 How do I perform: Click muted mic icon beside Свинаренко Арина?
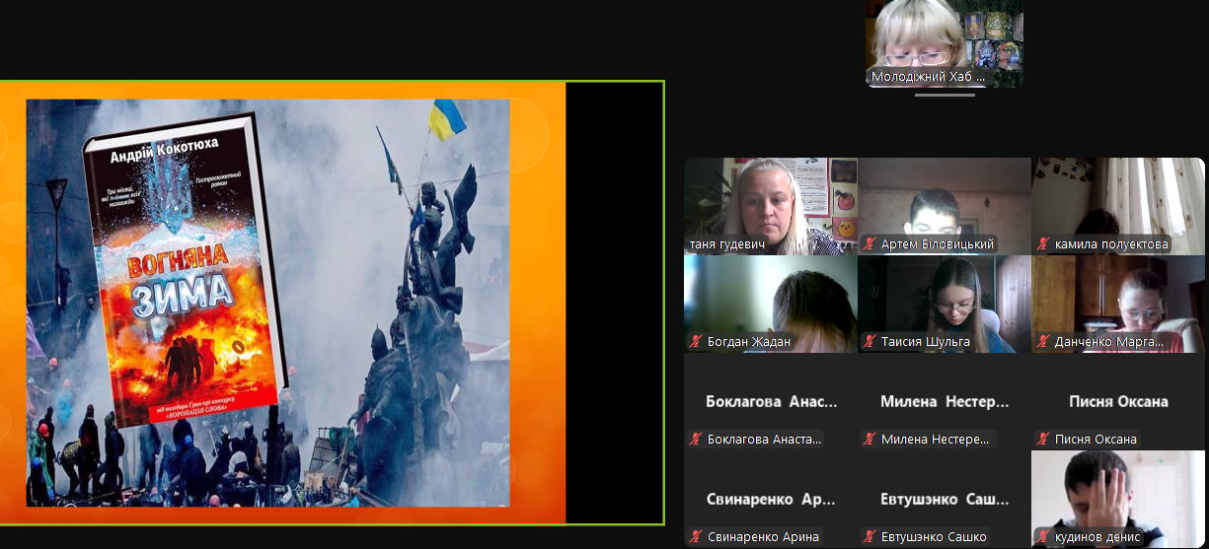point(696,537)
